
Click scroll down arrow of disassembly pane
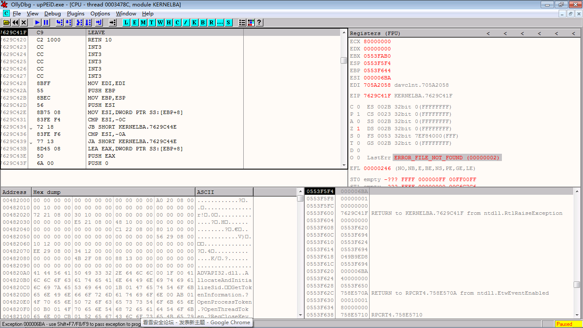point(344,165)
